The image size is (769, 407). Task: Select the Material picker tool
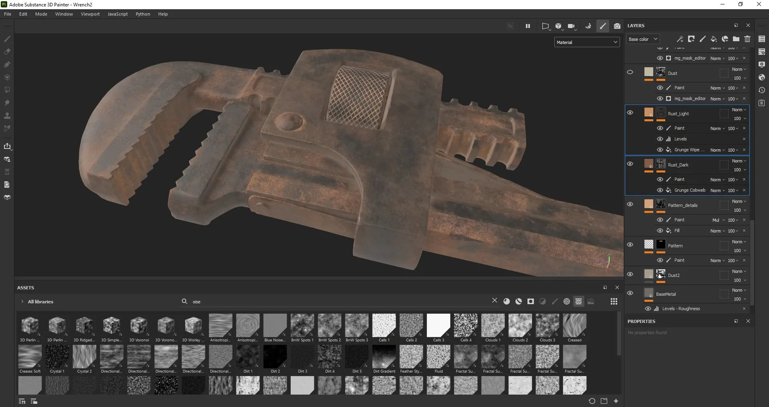[7, 128]
